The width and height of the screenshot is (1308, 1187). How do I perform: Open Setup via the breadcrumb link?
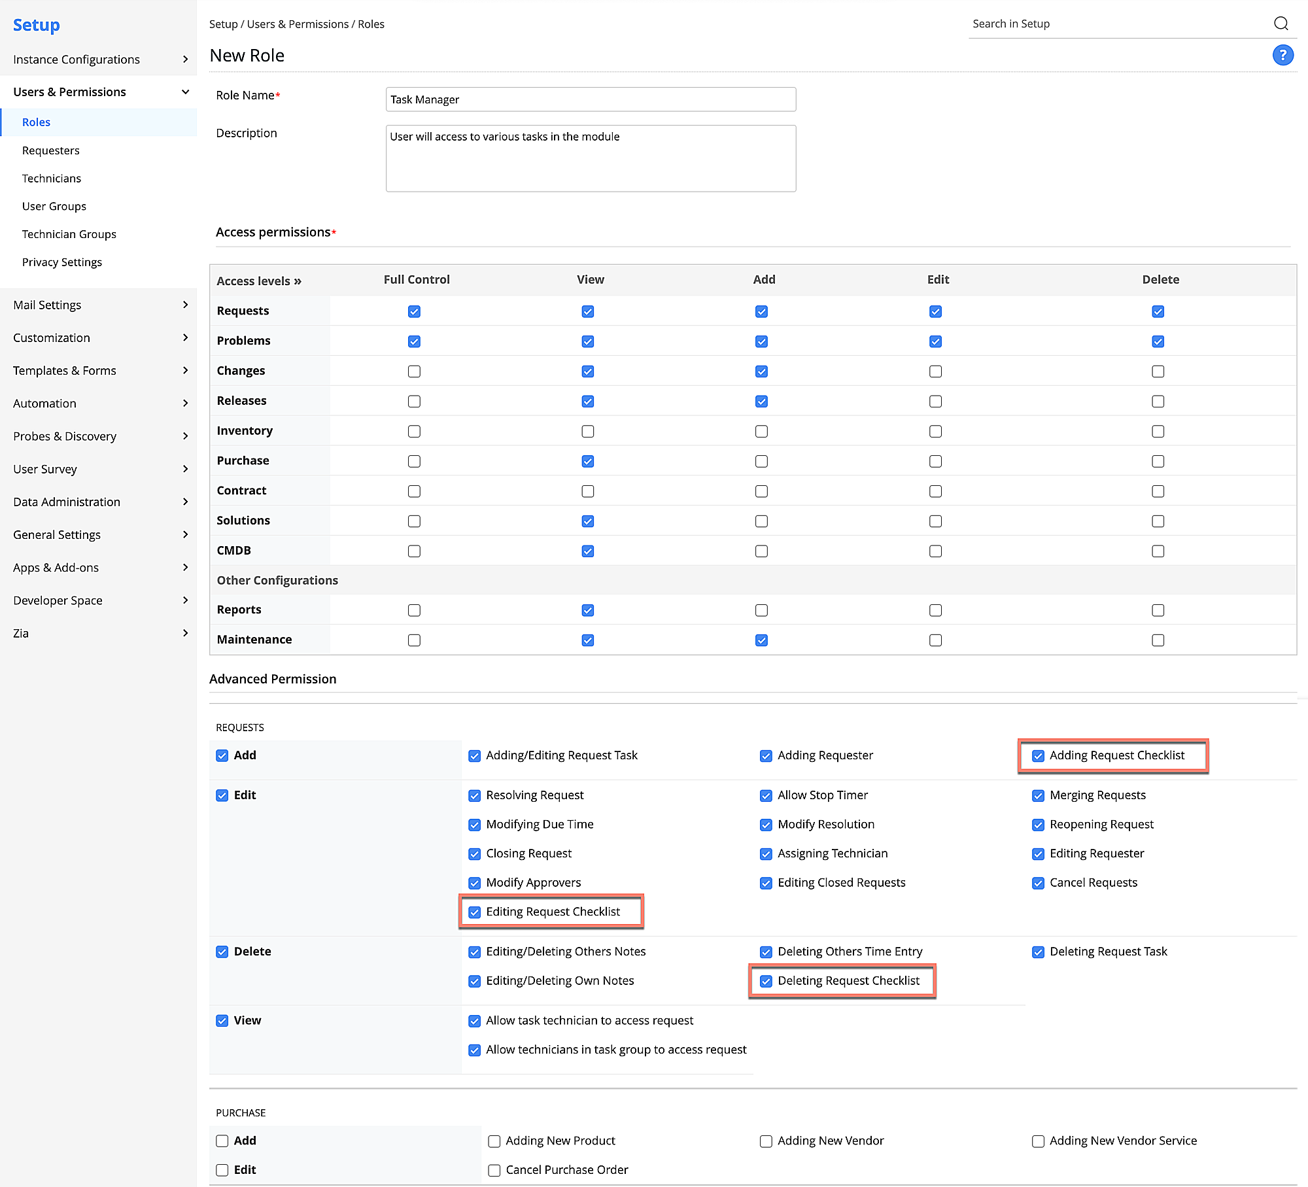click(222, 24)
